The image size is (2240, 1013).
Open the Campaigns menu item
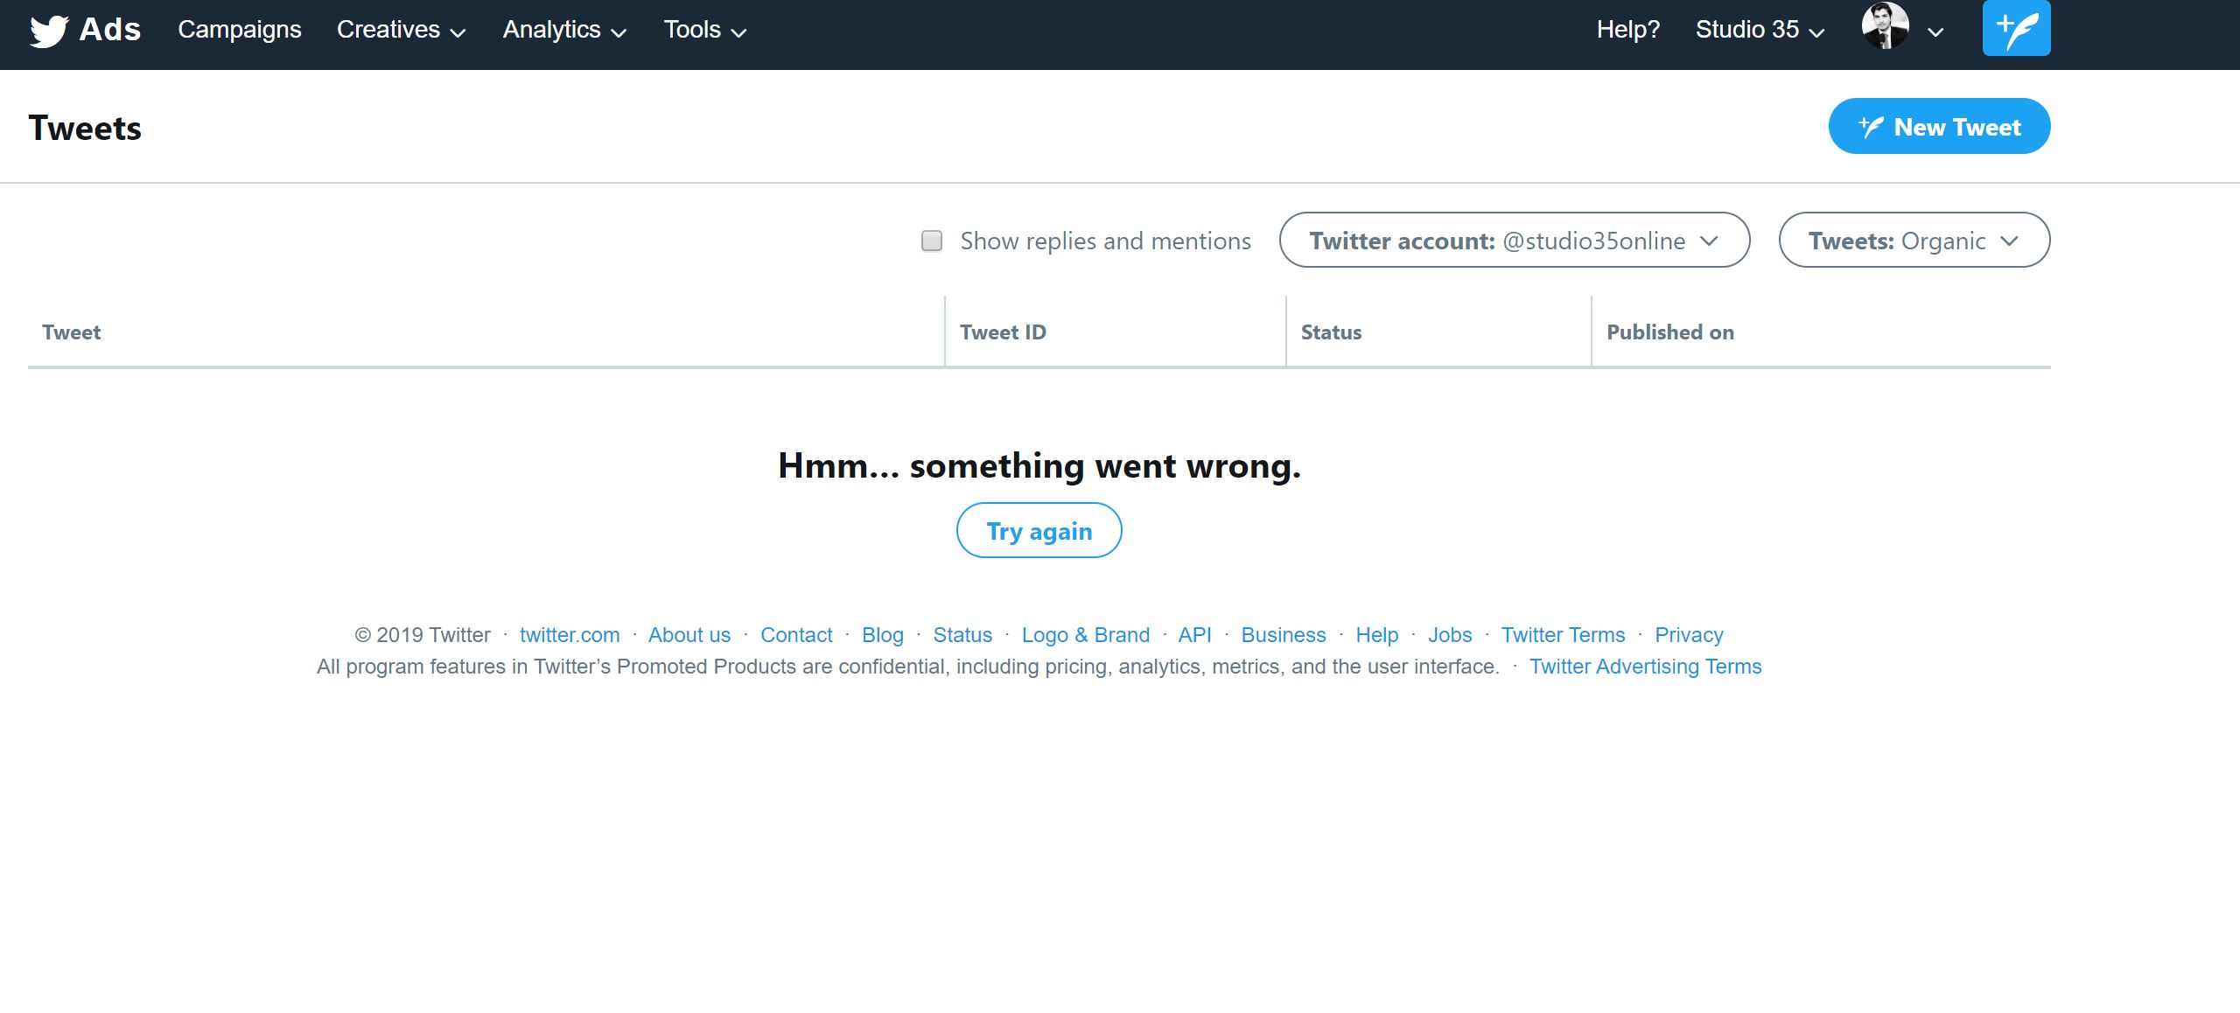(239, 30)
